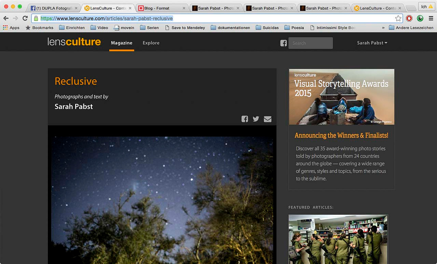Open the movein bookmark
The height and width of the screenshot is (264, 437).
124,28
